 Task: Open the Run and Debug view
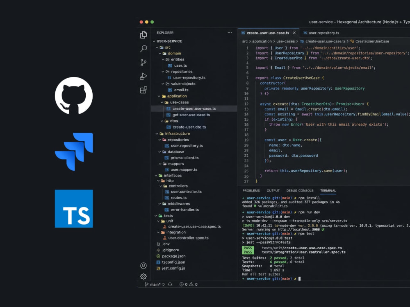(x=143, y=76)
